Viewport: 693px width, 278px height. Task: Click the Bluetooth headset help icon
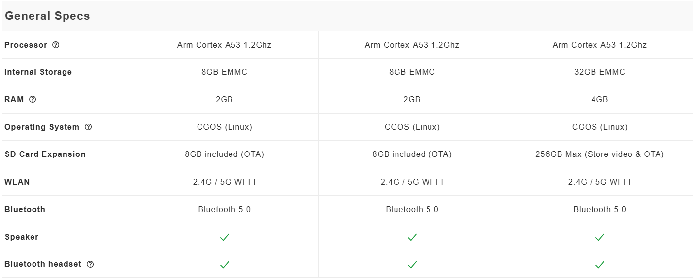pos(90,264)
